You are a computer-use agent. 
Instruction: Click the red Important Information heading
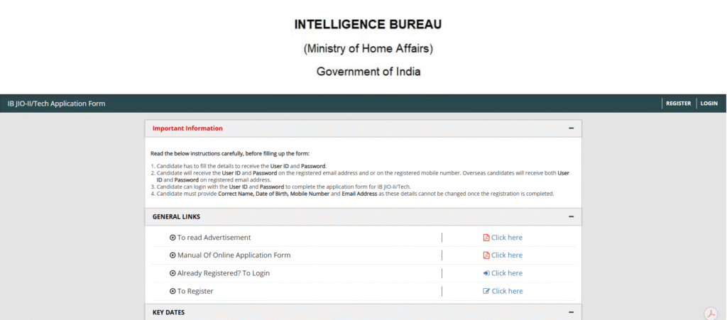(x=187, y=128)
